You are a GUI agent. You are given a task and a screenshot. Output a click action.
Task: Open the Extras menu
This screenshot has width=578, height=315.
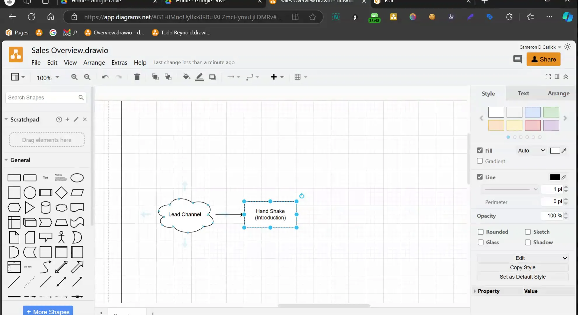[x=119, y=62]
